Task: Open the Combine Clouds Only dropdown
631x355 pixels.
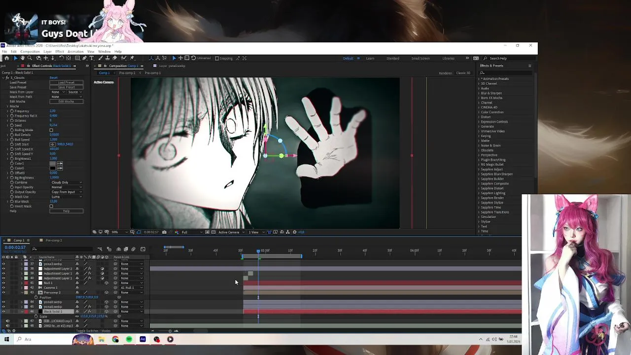Action: coord(67,182)
